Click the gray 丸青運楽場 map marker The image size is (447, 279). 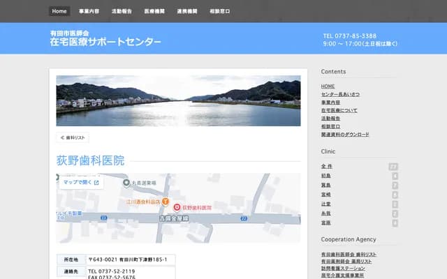coord(128,183)
